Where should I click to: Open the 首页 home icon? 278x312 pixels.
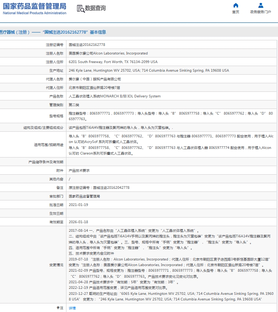coord(235,5)
